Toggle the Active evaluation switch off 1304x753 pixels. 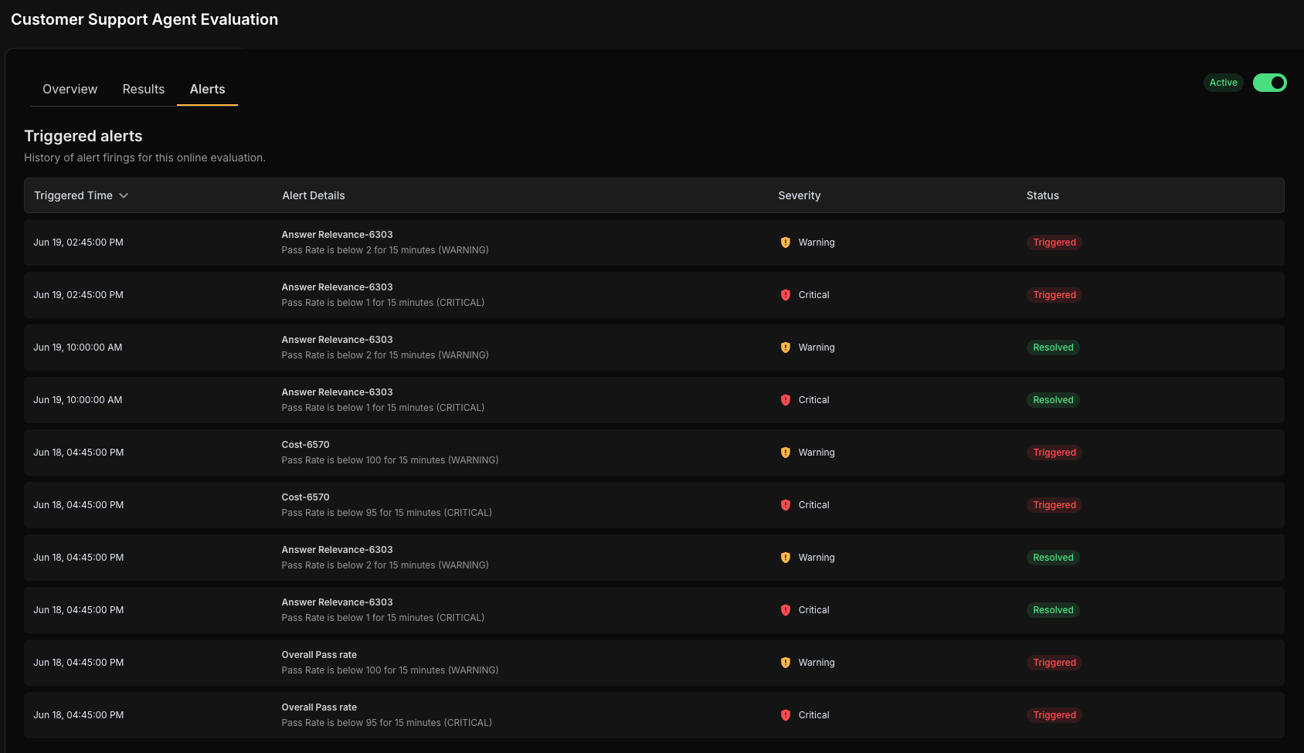(x=1270, y=83)
